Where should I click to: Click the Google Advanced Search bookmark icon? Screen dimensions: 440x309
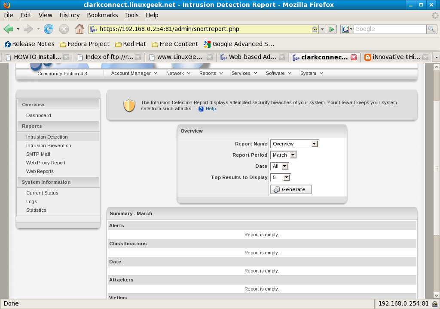207,44
